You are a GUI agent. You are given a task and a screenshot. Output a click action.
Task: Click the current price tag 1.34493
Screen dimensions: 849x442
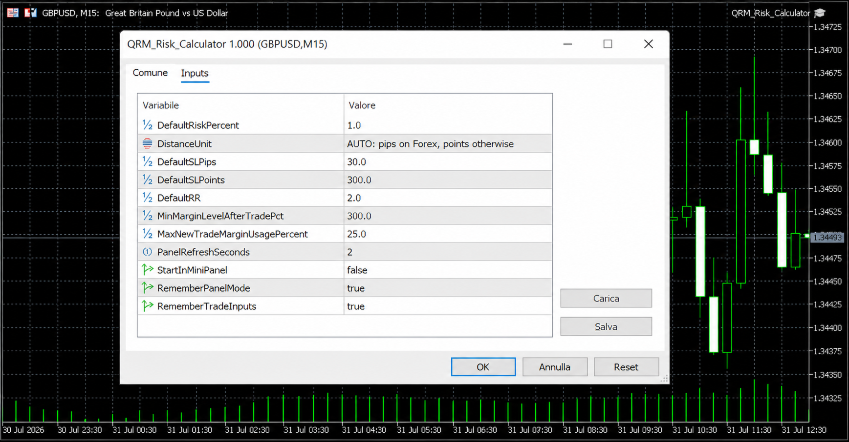tap(827, 238)
